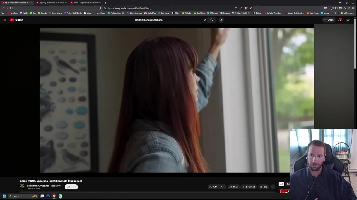Open the Inside mRNA Vaccines - The Movie channel
This screenshot has height=200, width=357.
[44, 186]
